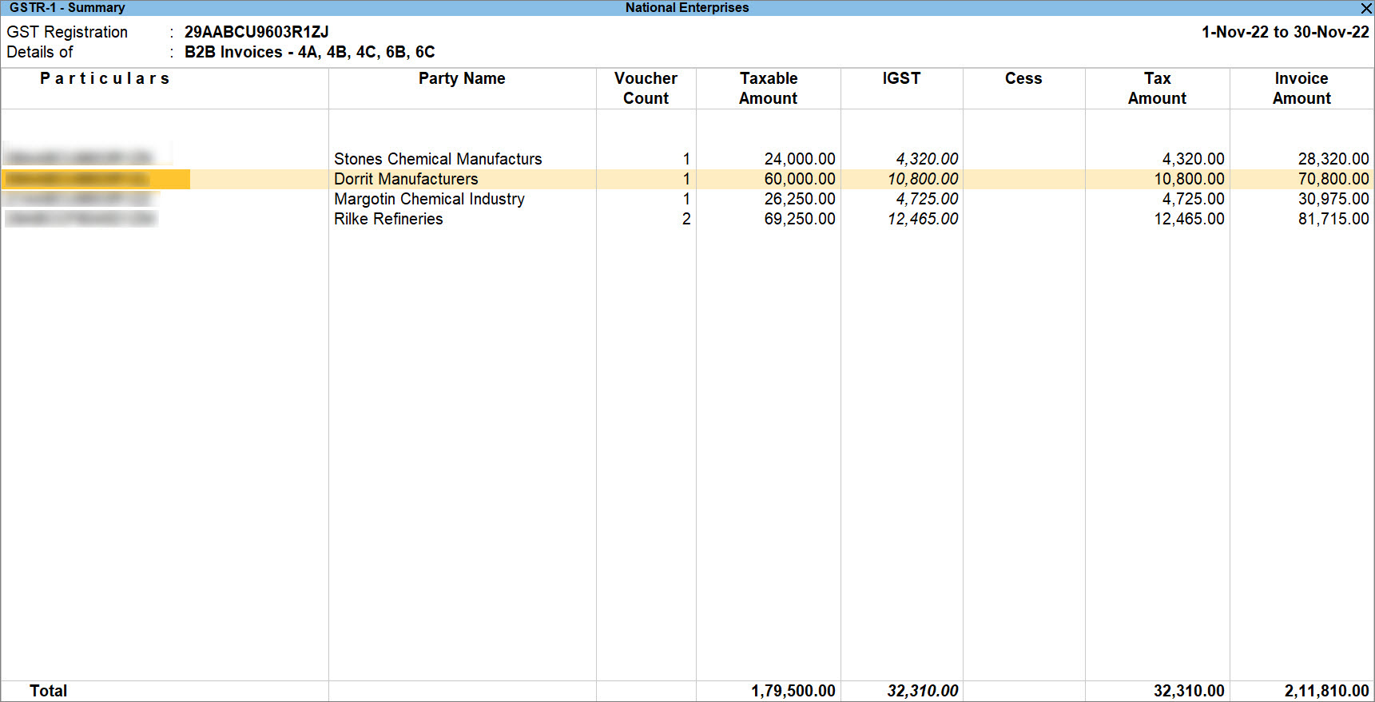Click taxable amount 69,250.00
The image size is (1375, 702).
point(800,219)
